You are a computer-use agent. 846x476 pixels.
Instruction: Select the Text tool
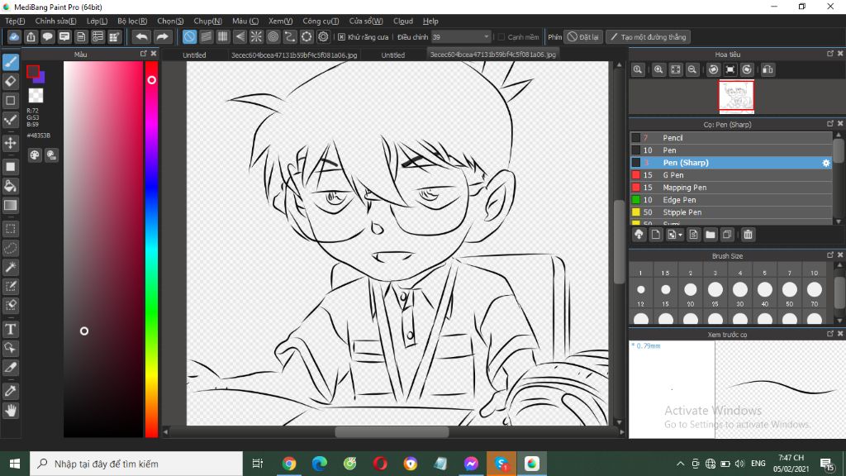tap(10, 329)
